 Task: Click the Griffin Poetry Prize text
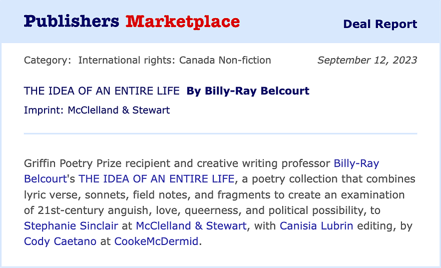[73, 163]
